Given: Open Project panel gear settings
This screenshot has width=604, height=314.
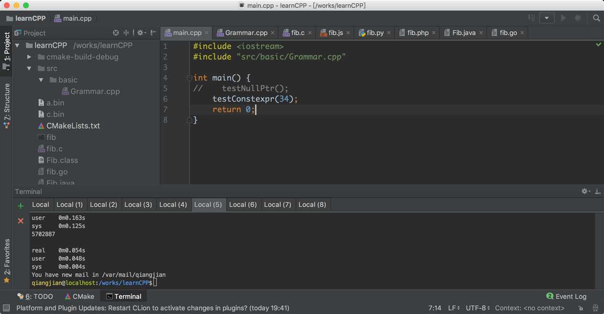Looking at the screenshot, I should click(x=141, y=33).
